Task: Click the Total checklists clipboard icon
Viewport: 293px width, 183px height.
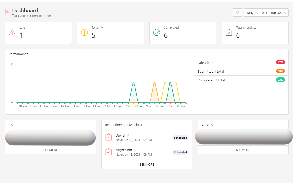Action: click(229, 32)
